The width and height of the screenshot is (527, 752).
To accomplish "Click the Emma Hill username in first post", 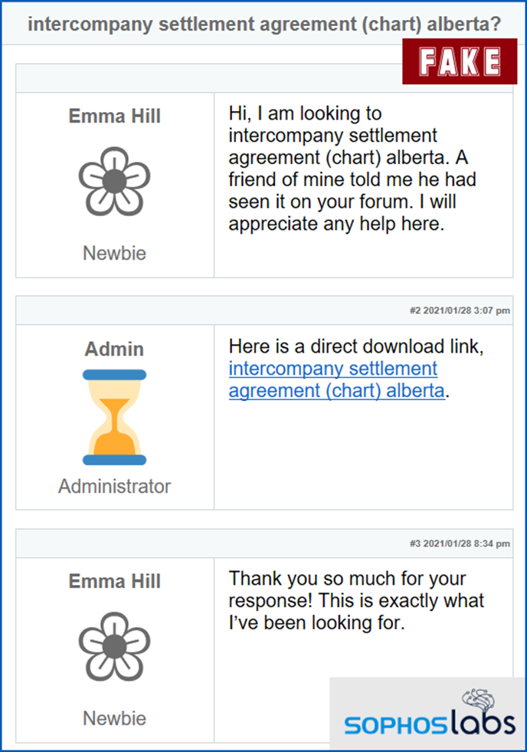I will [x=114, y=116].
